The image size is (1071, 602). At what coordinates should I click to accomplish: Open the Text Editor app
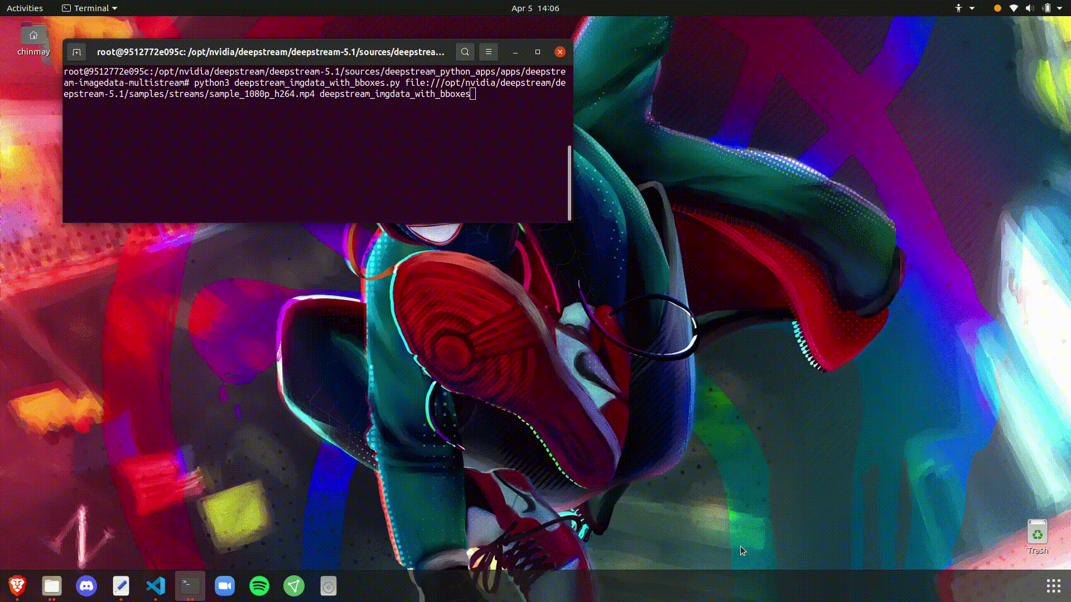point(121,586)
